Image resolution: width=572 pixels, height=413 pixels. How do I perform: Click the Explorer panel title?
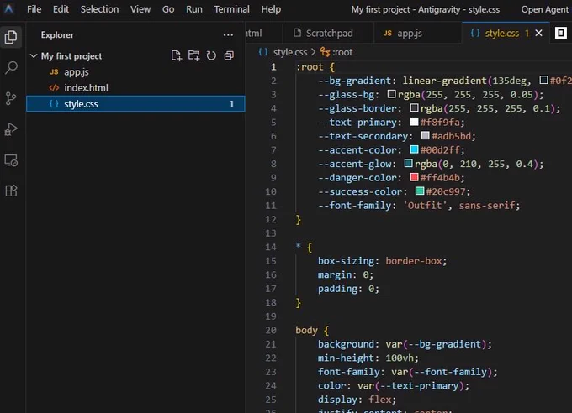coord(57,35)
